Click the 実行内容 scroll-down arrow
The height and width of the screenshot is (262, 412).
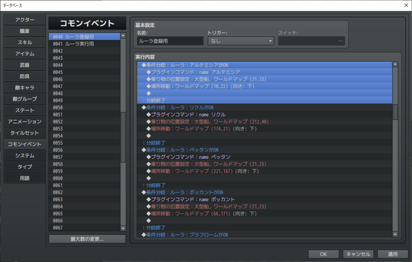pyautogui.click(x=395, y=234)
